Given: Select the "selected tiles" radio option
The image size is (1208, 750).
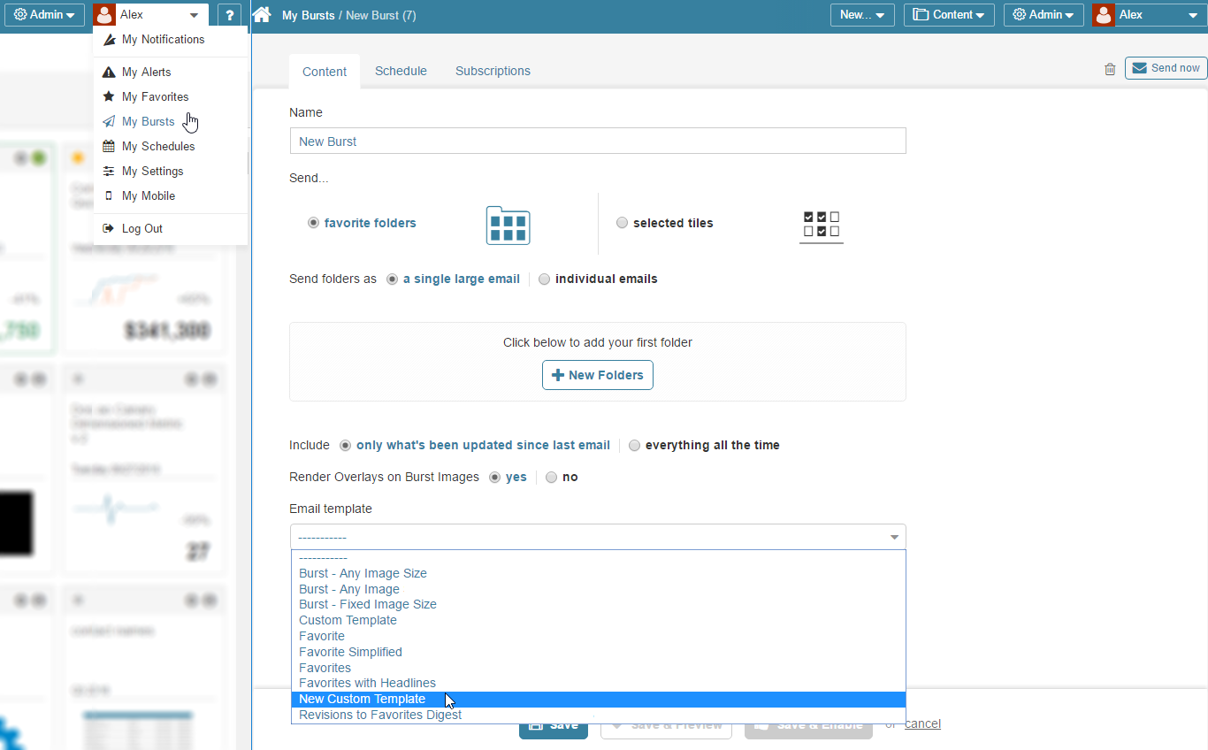Looking at the screenshot, I should [x=622, y=223].
